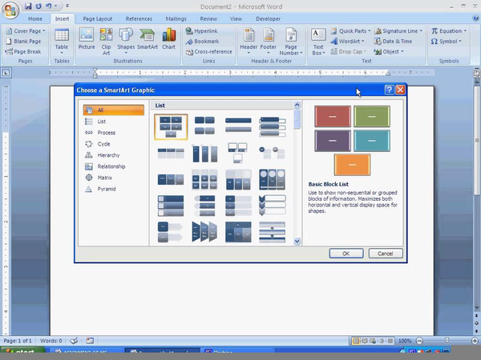
Task: Click the dialog Help question mark icon
Action: coord(389,90)
